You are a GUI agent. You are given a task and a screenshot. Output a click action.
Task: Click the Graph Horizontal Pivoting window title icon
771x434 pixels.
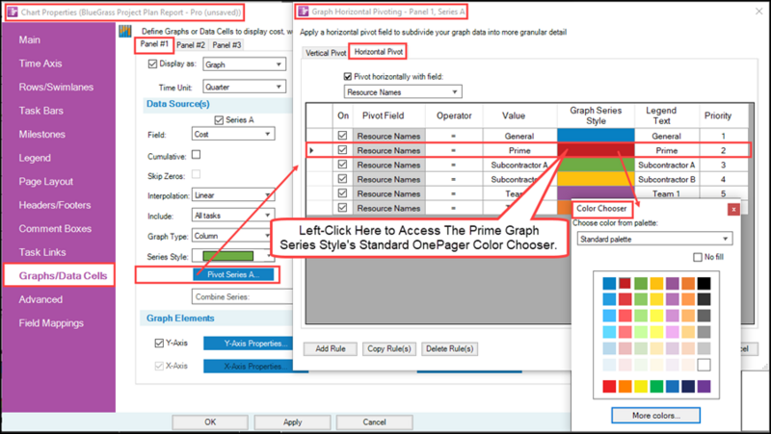pos(304,12)
